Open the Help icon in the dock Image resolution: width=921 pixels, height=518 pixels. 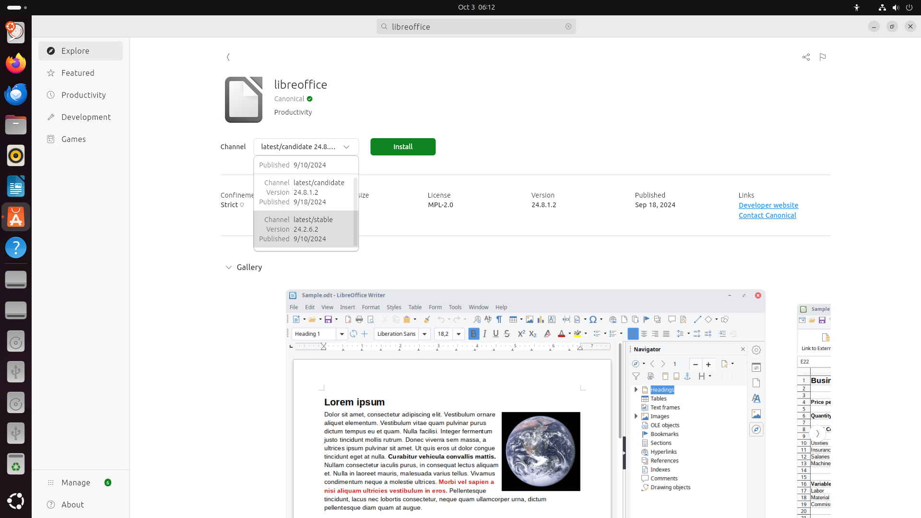(x=16, y=247)
